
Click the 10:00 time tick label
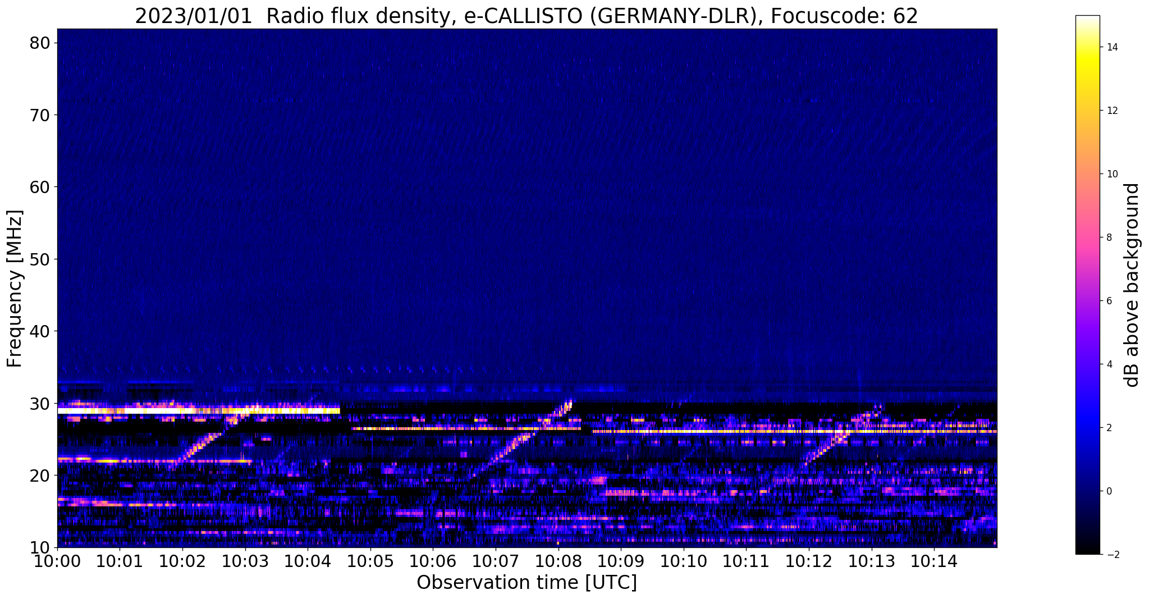[57, 561]
